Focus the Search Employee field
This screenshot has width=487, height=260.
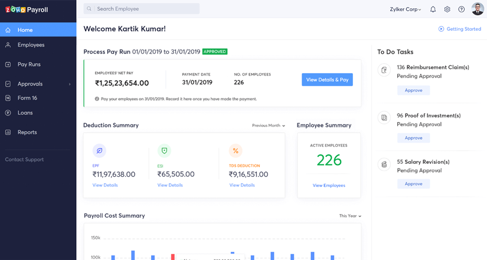[x=142, y=9]
